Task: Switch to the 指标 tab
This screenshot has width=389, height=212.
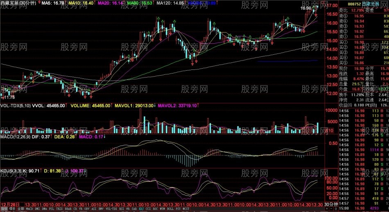Action: (4, 209)
